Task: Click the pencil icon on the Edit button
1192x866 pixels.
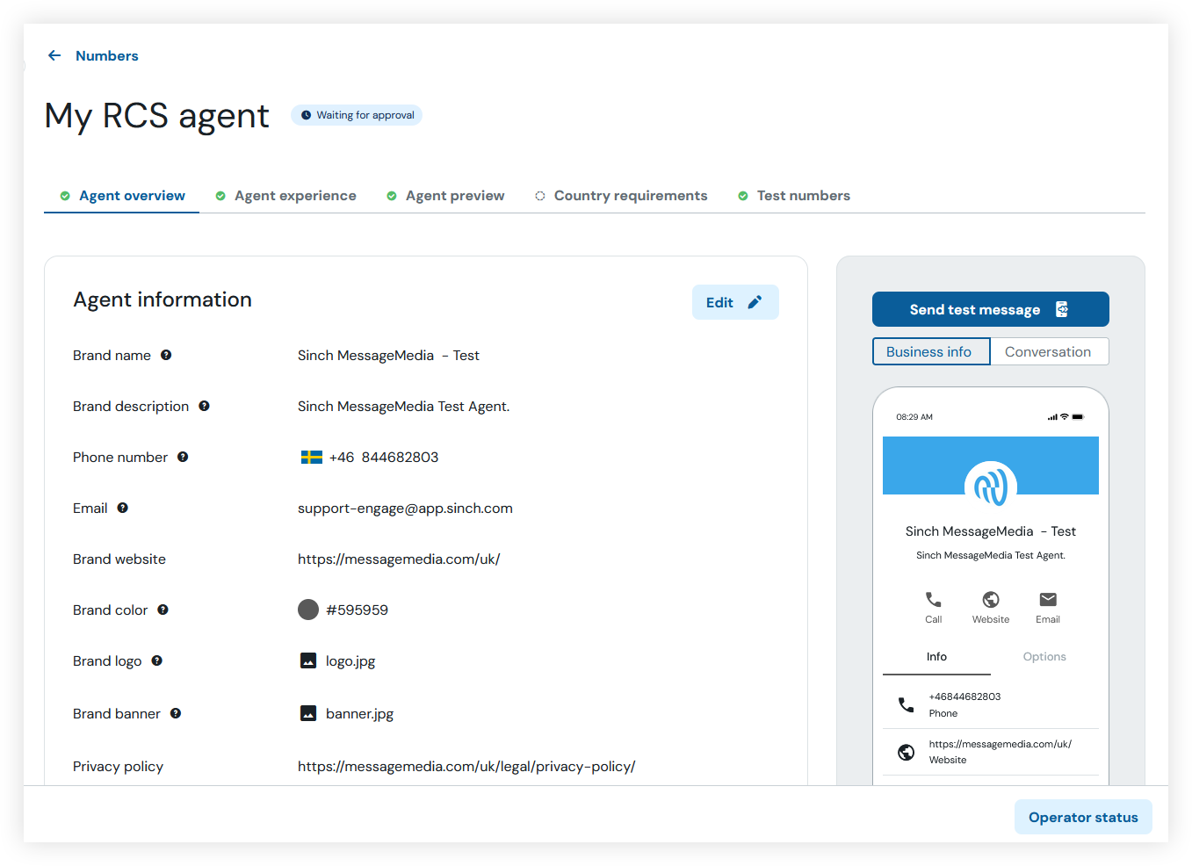Action: click(755, 302)
